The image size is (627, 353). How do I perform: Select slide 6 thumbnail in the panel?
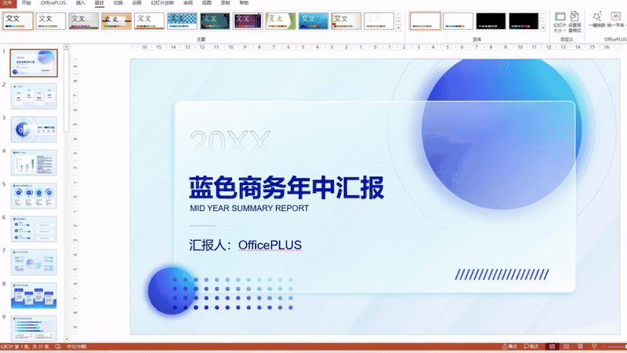(x=34, y=229)
